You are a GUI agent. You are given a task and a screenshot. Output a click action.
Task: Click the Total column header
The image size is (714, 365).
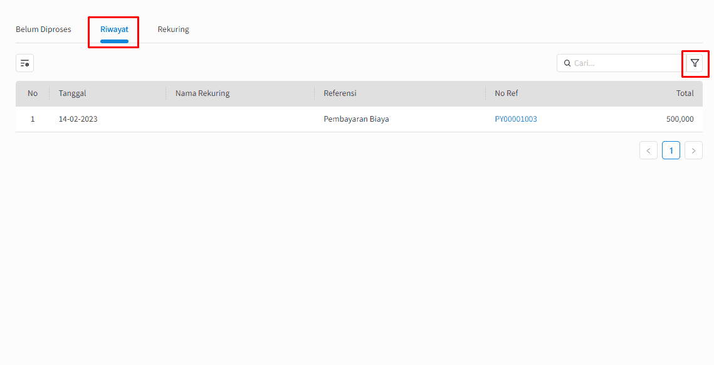(x=685, y=93)
